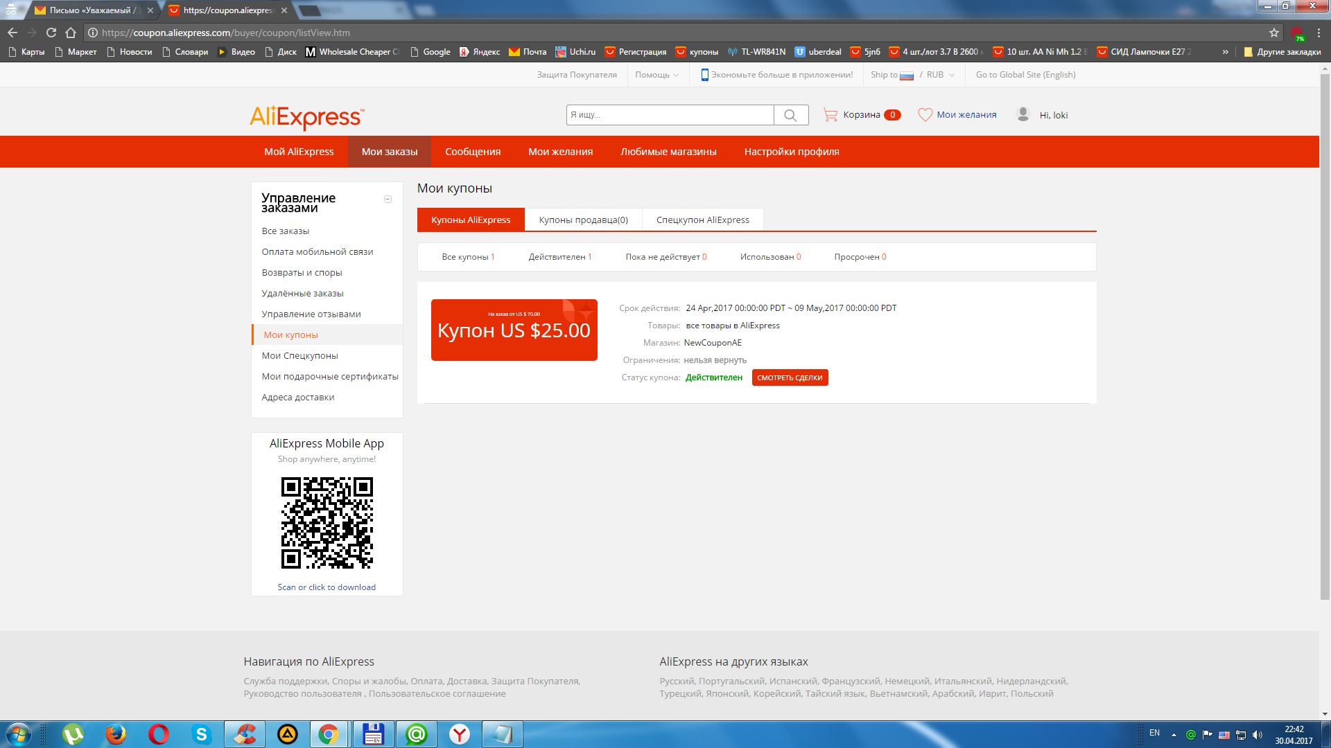Switch to Chrome in the taskbar

pos(329,734)
